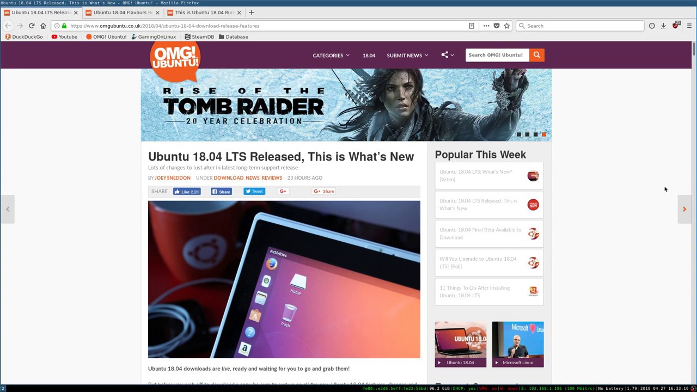This screenshot has height=392, width=697.
Task: Go to the next article with right arrow
Action: coord(684,209)
